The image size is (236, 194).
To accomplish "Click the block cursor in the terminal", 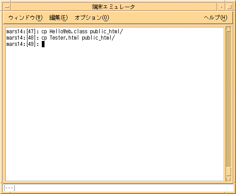I will pos(43,44).
